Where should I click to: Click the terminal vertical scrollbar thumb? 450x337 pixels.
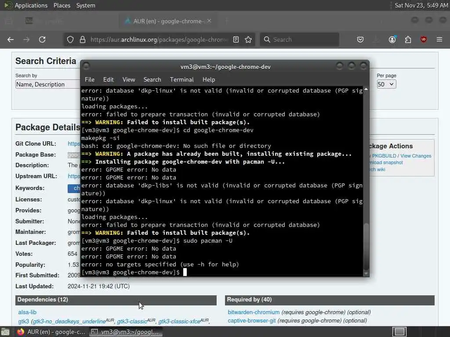click(366, 247)
